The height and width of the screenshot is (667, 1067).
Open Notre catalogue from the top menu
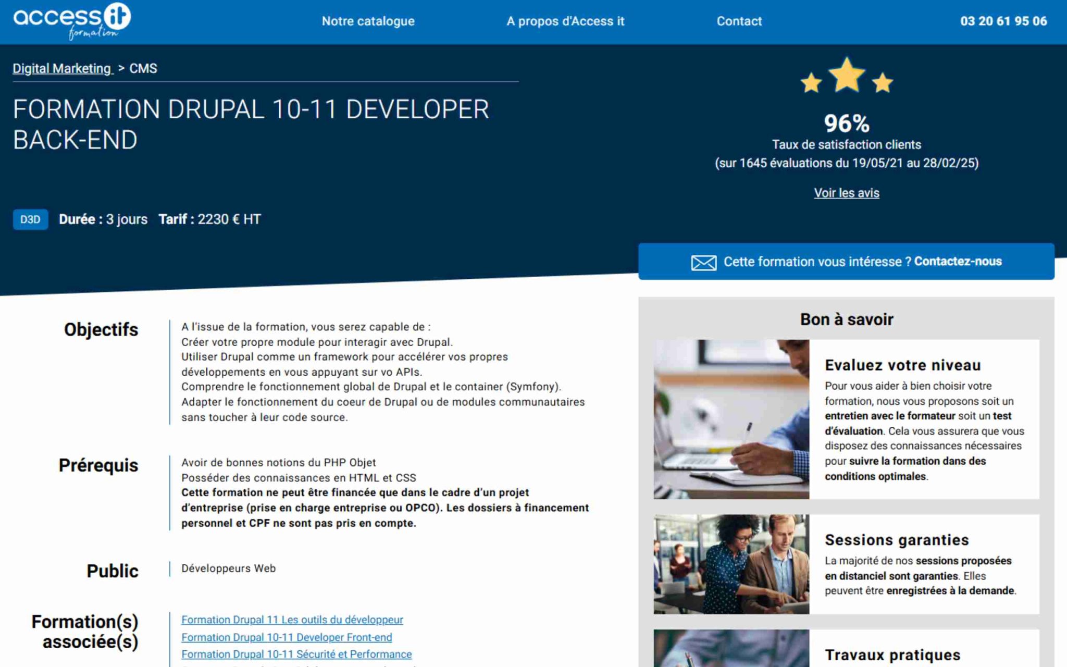pyautogui.click(x=368, y=21)
